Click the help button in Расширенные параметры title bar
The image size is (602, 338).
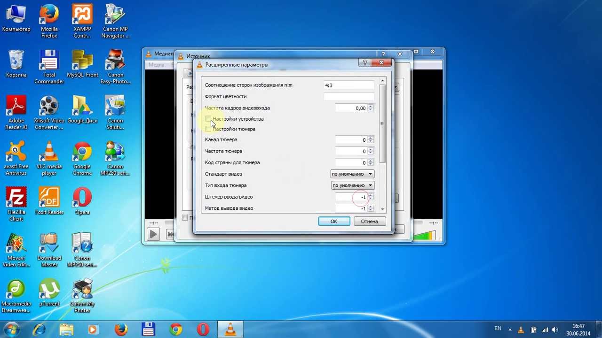[x=364, y=63]
